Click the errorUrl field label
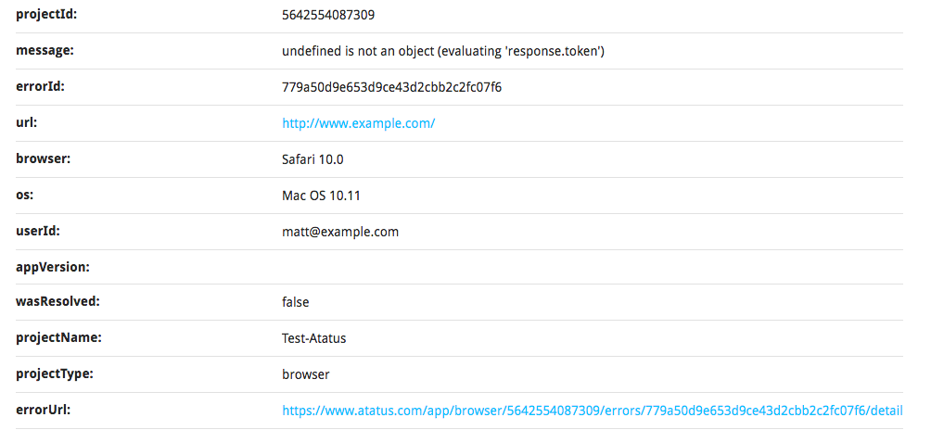Viewport: 944px width, 430px height. tap(43, 411)
